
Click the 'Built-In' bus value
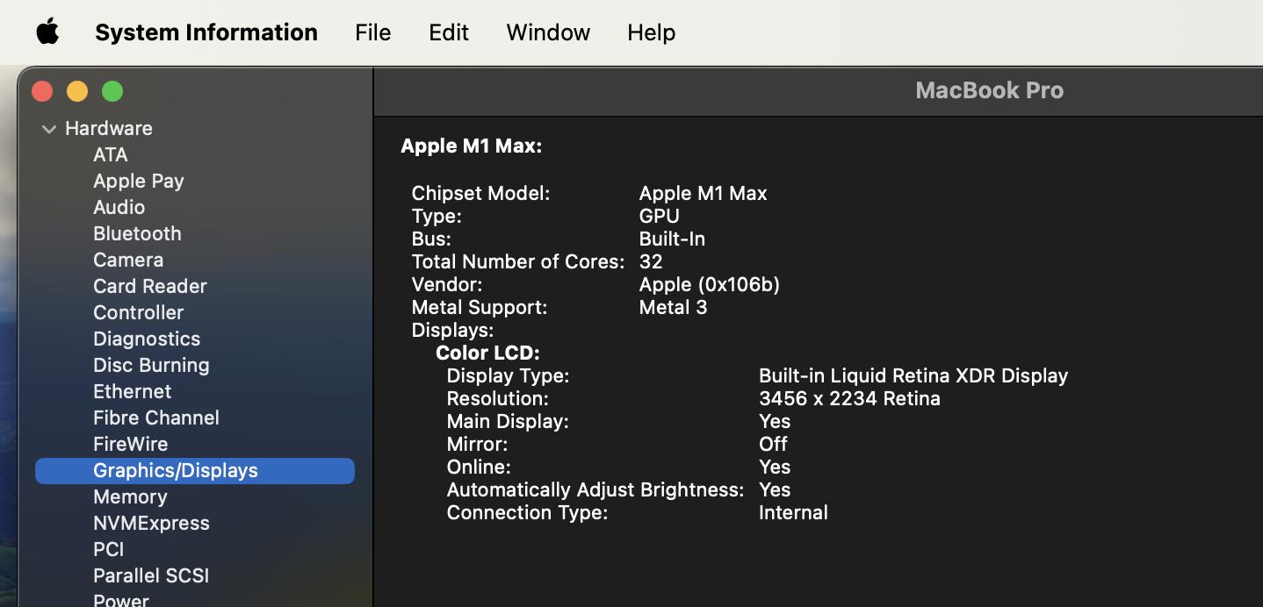pyautogui.click(x=672, y=239)
